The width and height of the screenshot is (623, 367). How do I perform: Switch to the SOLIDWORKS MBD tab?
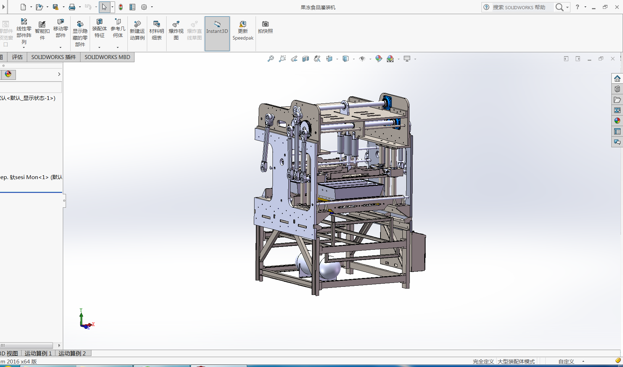point(107,57)
